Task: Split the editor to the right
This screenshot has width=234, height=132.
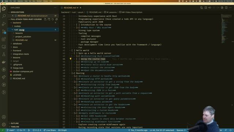Action: [x=226, y=8]
